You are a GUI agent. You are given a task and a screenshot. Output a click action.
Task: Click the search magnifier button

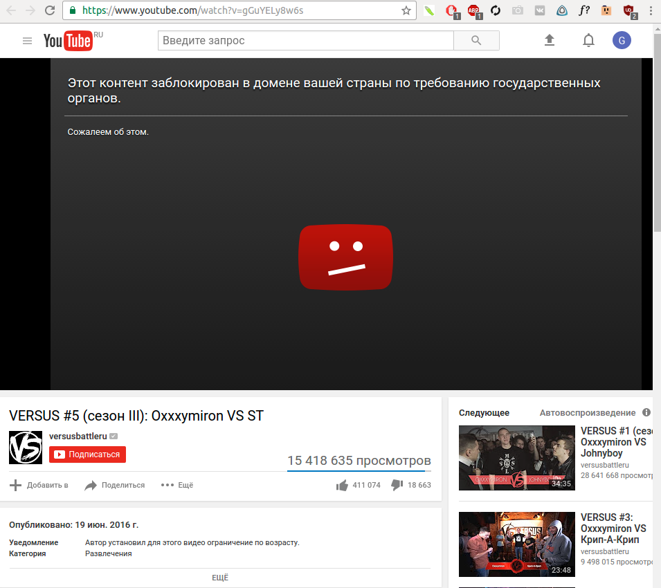click(x=476, y=41)
